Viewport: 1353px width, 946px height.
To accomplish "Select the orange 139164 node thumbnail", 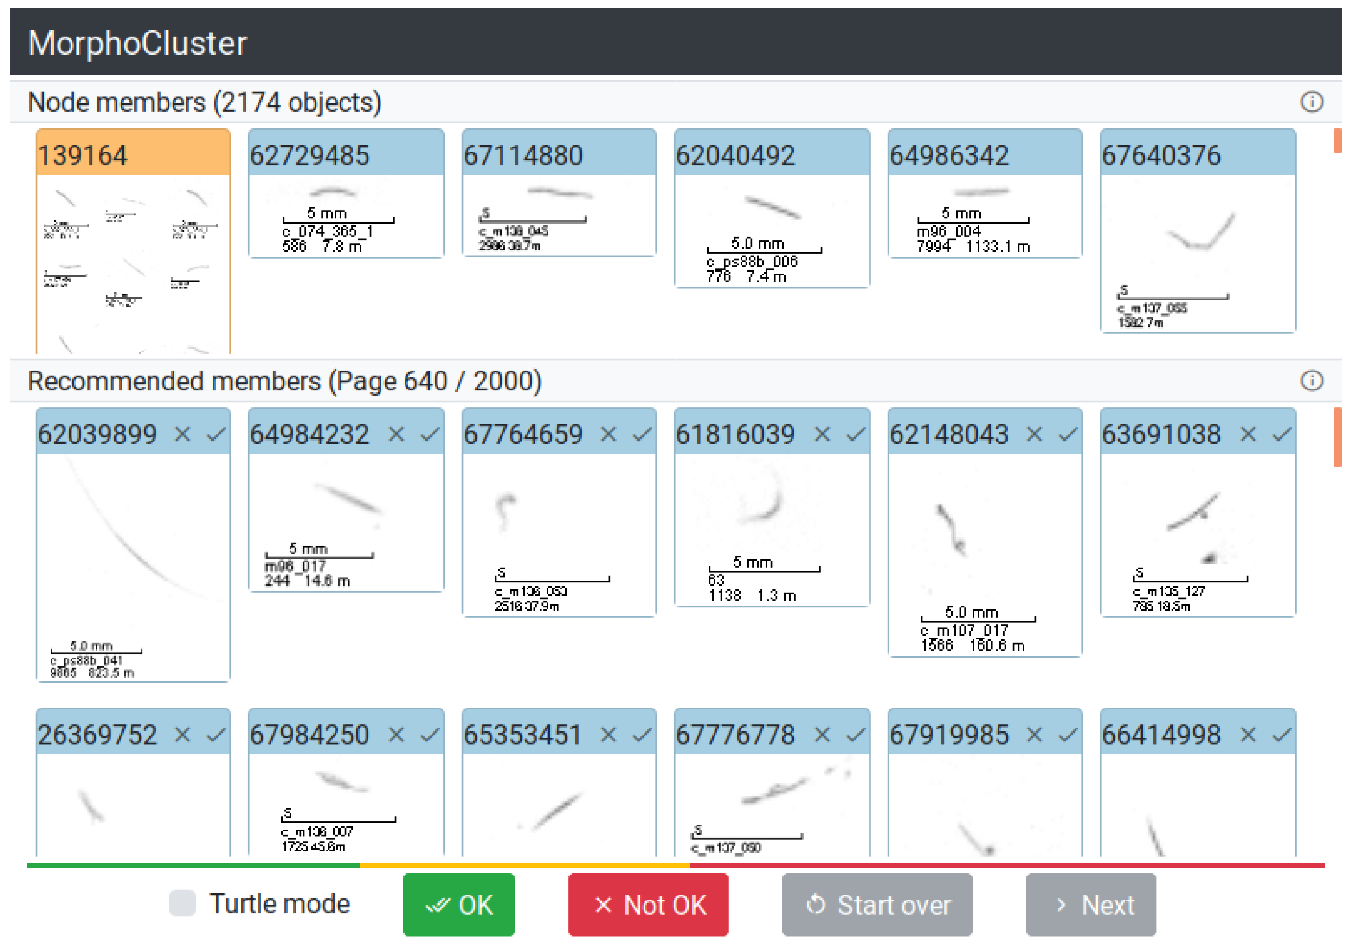I will tap(133, 242).
